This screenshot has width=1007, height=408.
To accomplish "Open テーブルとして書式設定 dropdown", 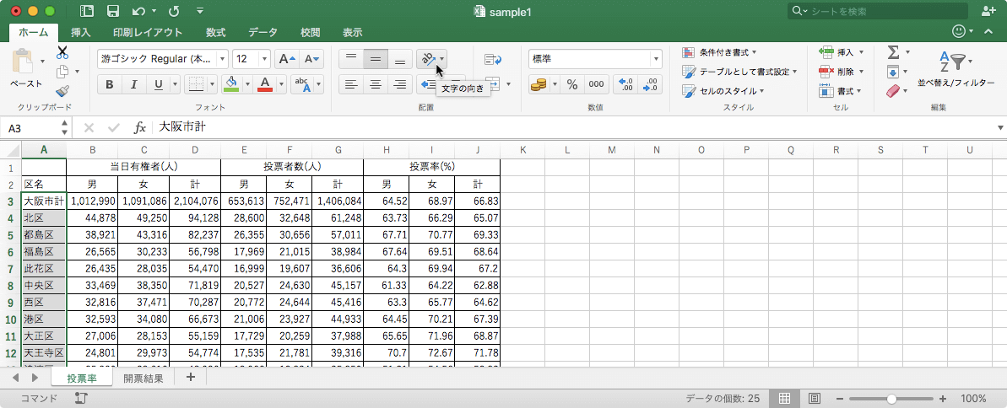I will (739, 72).
